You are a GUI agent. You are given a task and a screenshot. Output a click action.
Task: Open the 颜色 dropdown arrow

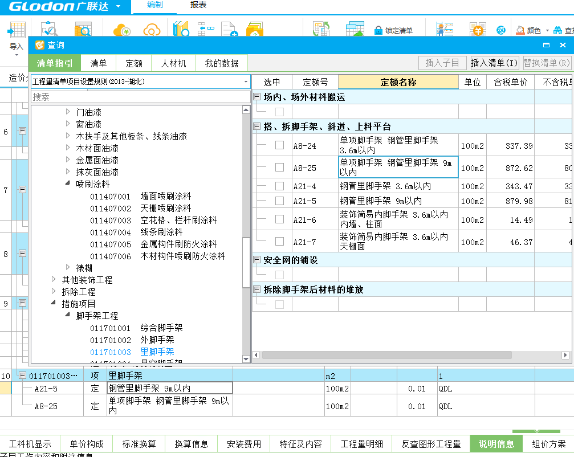pos(547,30)
